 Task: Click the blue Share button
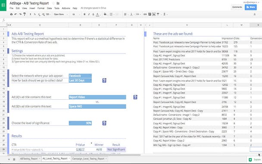point(251,7)
